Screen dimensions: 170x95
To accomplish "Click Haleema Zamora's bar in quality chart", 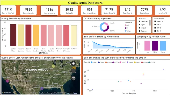I will (21, 35).
